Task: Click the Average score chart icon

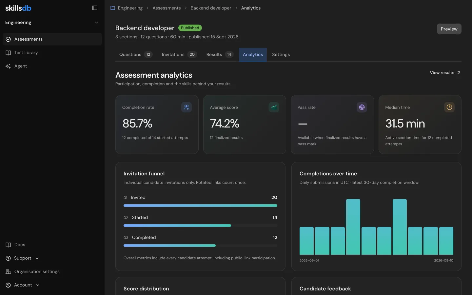Action: coord(274,107)
